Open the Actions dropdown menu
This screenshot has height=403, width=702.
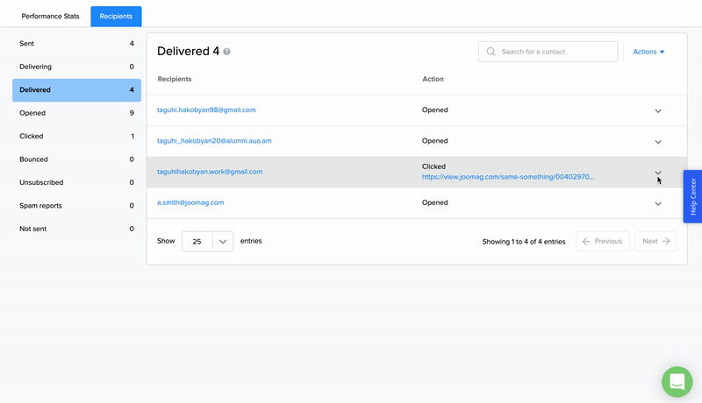point(648,52)
